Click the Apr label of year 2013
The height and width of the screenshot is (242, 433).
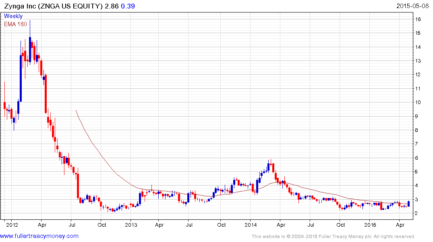[x=160, y=225]
